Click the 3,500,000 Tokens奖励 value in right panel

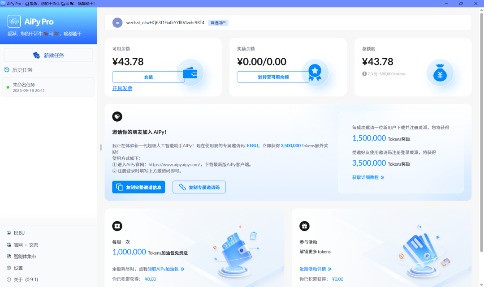[x=381, y=163]
